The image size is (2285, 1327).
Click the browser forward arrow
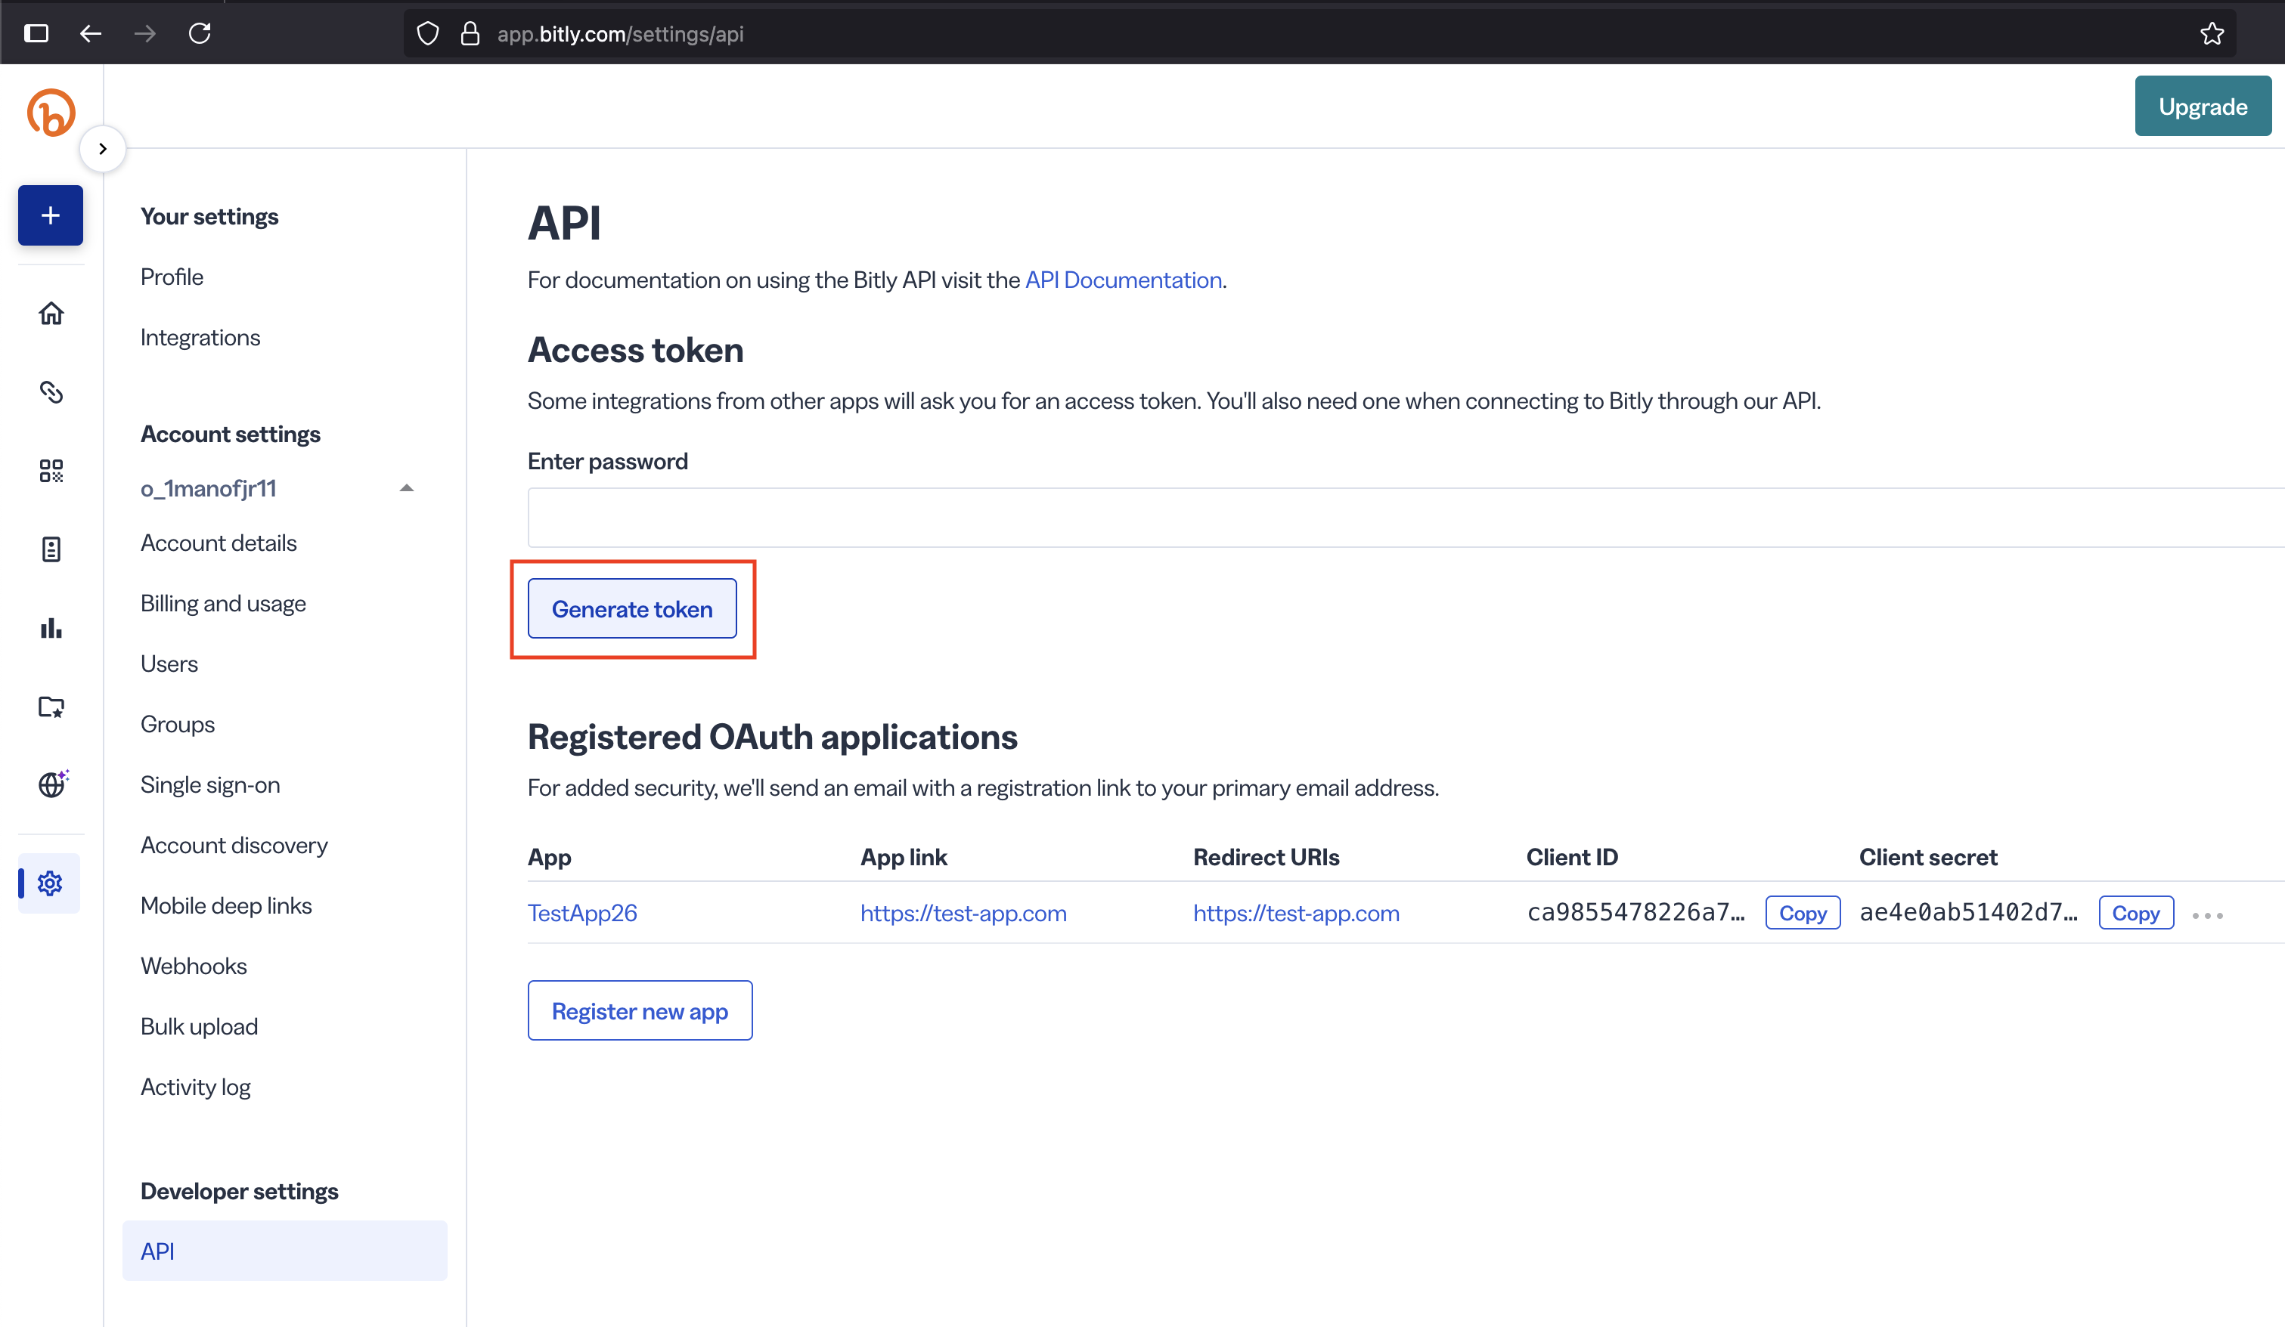click(145, 33)
